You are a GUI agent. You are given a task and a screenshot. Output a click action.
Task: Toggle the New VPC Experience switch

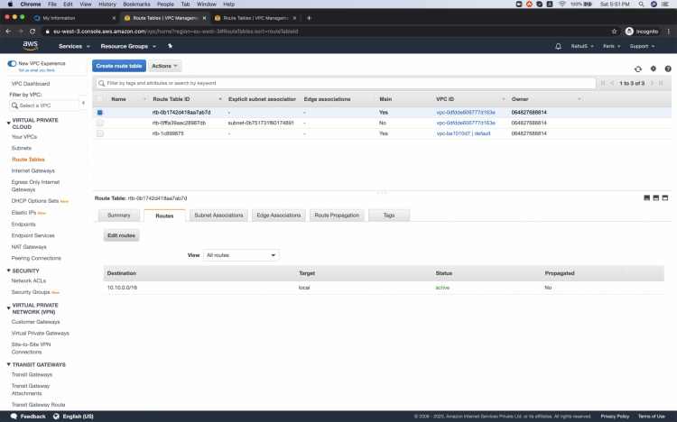(x=12, y=64)
